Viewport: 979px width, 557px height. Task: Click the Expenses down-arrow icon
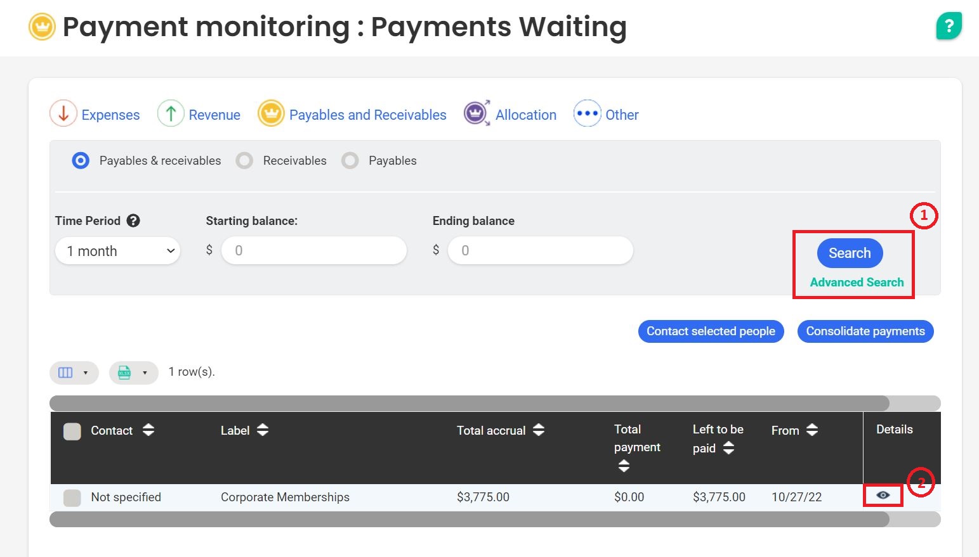[x=63, y=114]
